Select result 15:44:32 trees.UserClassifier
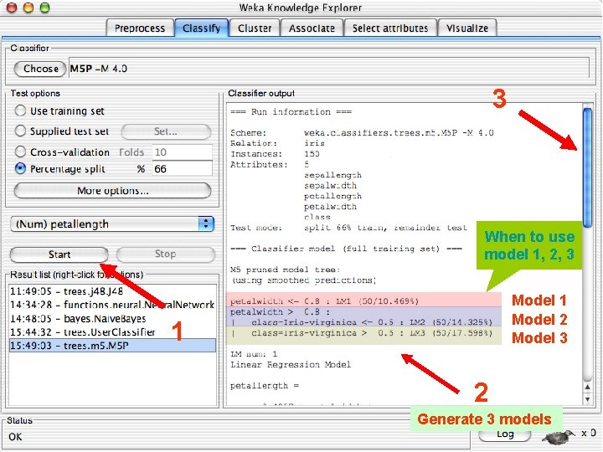 coord(112,332)
